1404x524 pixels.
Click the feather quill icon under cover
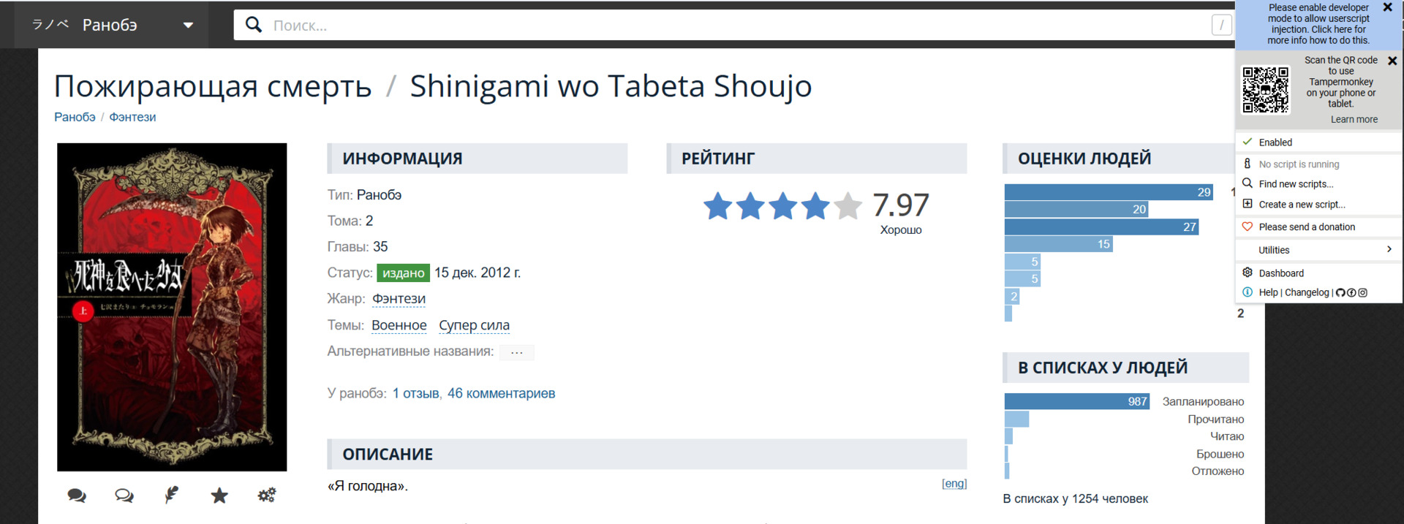pyautogui.click(x=172, y=495)
